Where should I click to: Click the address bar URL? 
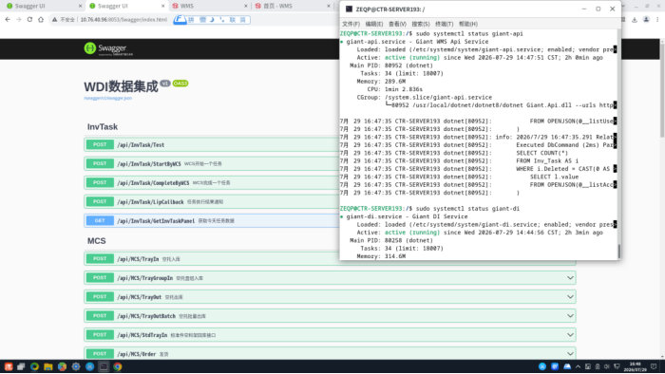point(123,20)
